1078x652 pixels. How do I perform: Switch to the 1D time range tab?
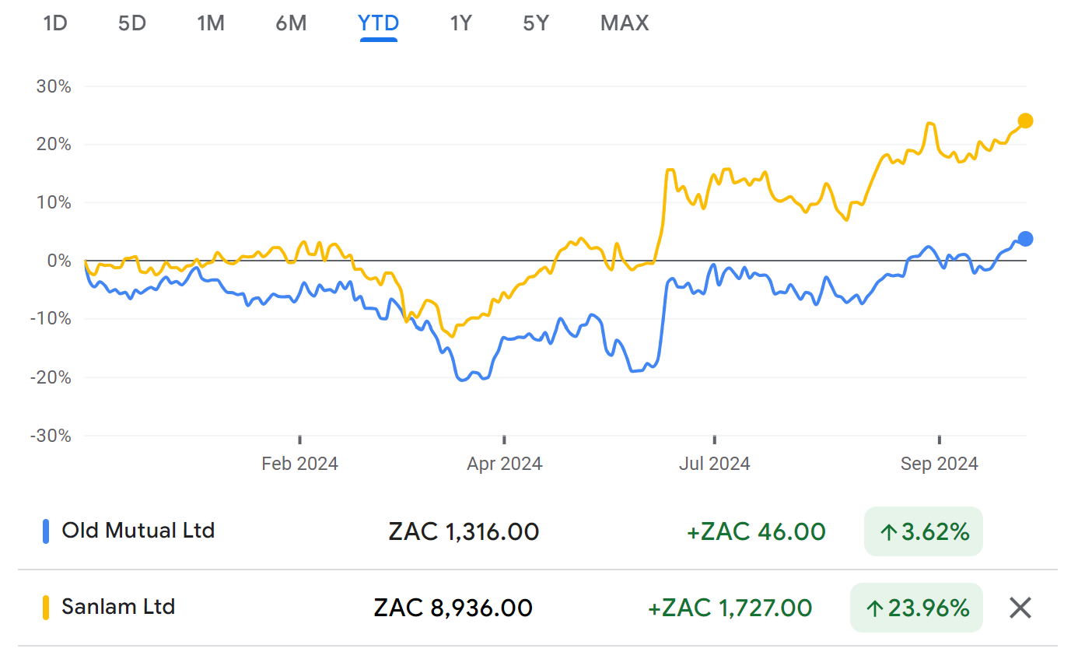(55, 23)
